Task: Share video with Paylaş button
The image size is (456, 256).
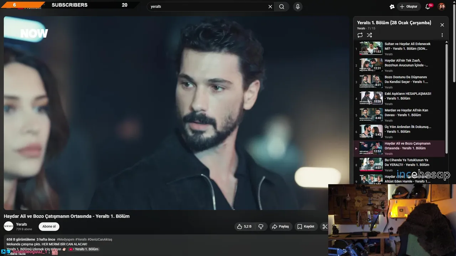Action: click(280, 226)
